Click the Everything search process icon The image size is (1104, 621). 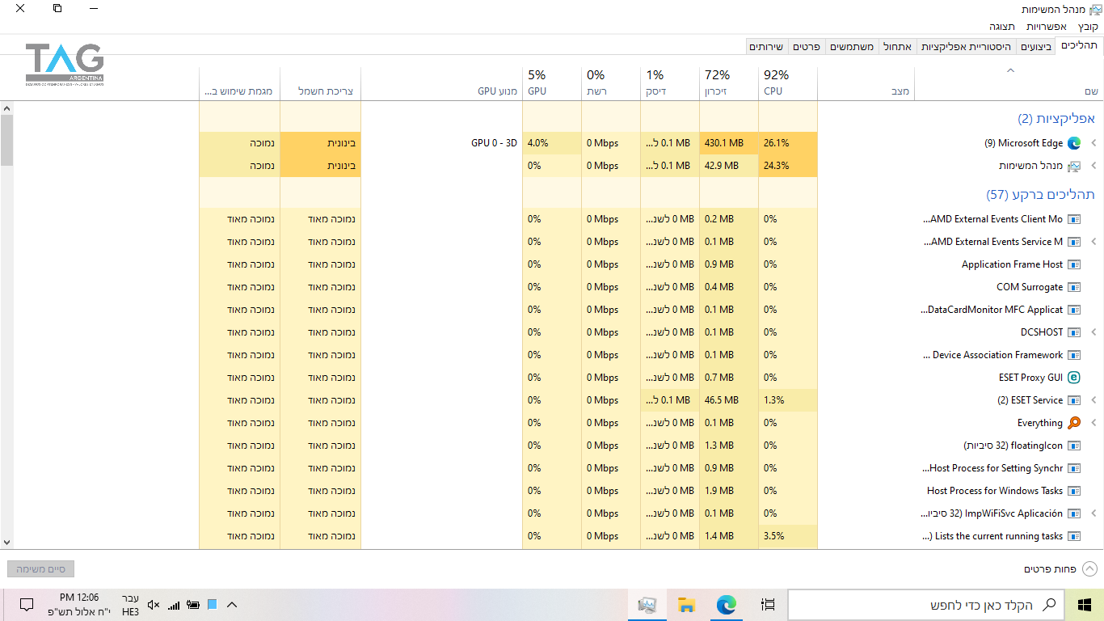pyautogui.click(x=1074, y=423)
